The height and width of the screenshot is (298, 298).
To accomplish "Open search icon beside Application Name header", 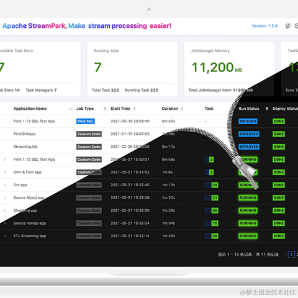I will [x=71, y=109].
